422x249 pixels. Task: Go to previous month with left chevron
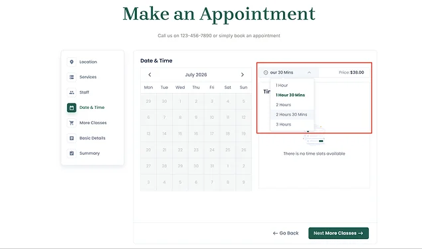pyautogui.click(x=150, y=74)
